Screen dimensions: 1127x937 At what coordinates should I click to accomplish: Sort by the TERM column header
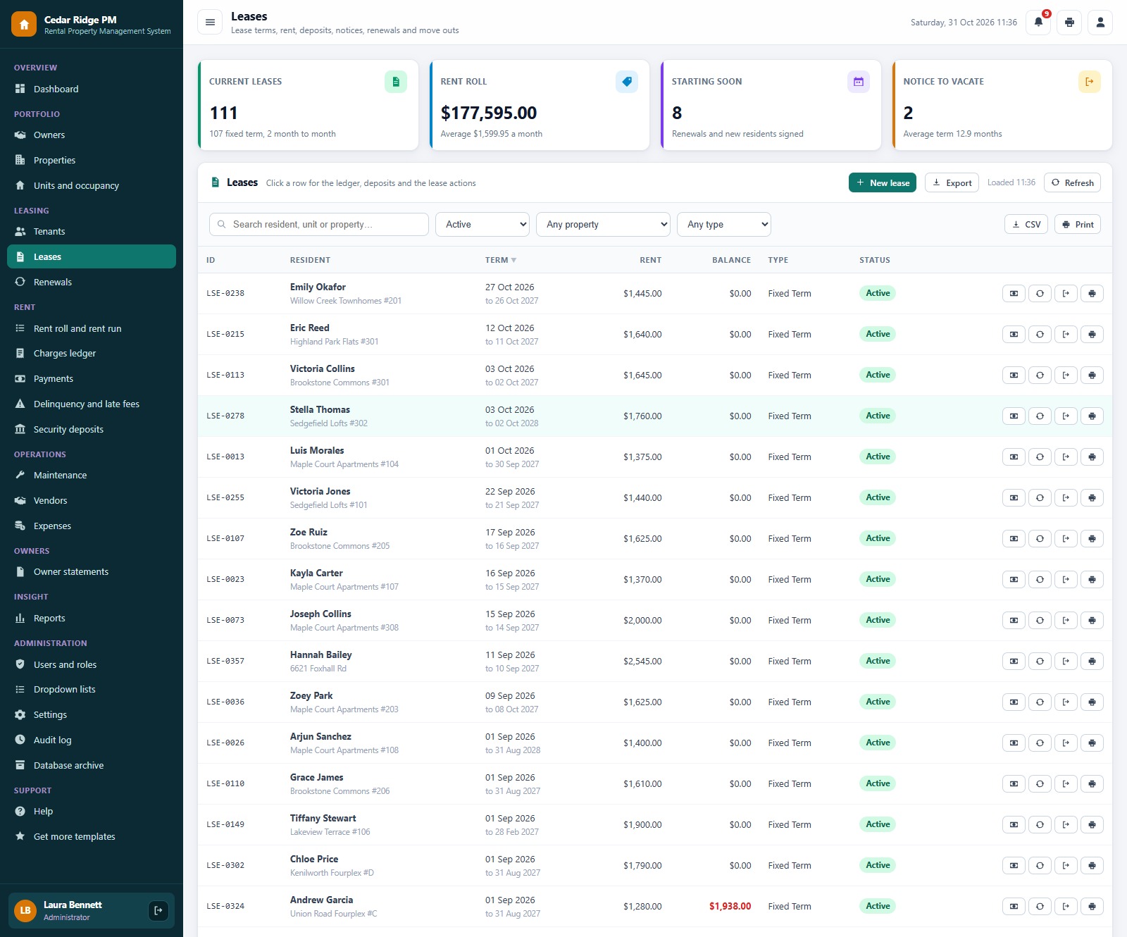point(500,260)
